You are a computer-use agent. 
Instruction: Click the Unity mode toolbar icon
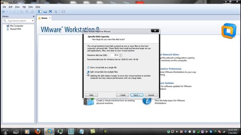tap(56, 12)
